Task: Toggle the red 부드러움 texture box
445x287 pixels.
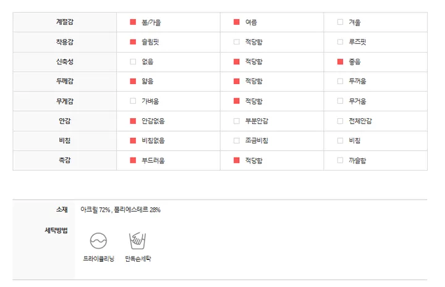Action: [133, 160]
